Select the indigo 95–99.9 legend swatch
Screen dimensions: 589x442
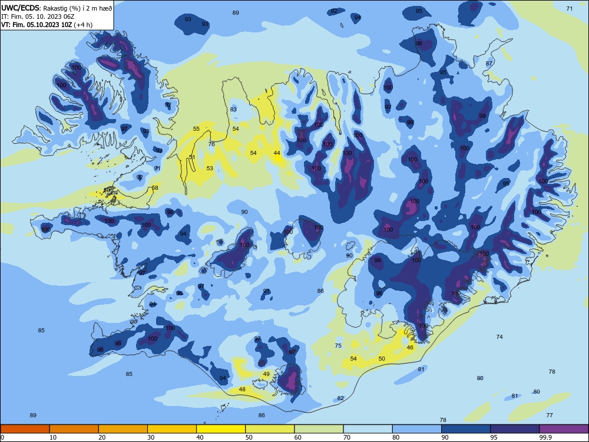(x=515, y=429)
